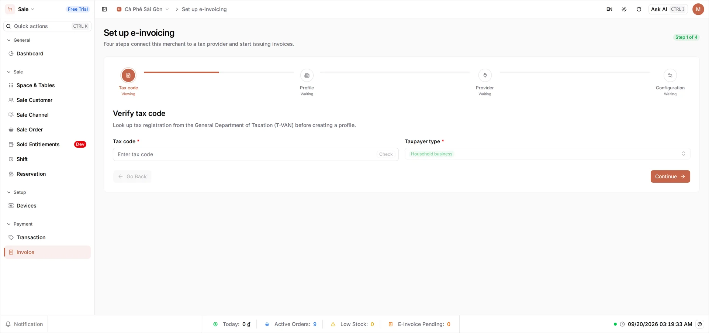Collapse the Sale sidebar section
Viewport: 709px width, 333px height.
[15, 72]
